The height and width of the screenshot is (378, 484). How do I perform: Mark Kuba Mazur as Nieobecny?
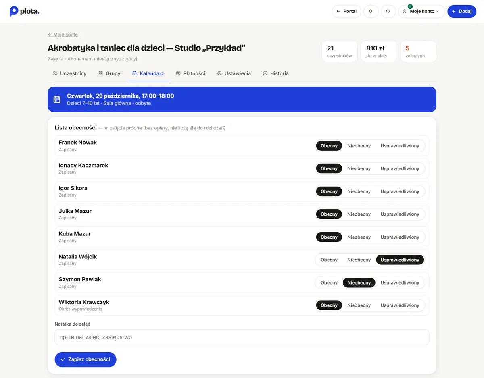[359, 237]
